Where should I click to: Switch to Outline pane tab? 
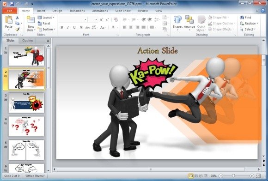[x=28, y=41]
